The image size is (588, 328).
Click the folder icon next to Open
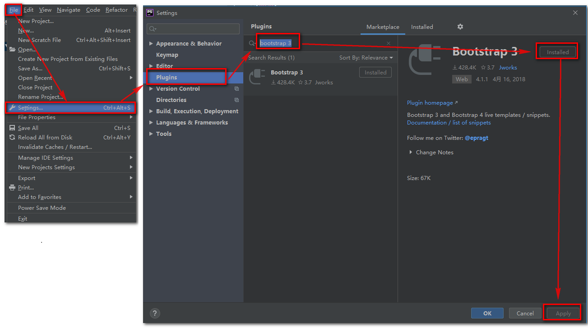[12, 50]
